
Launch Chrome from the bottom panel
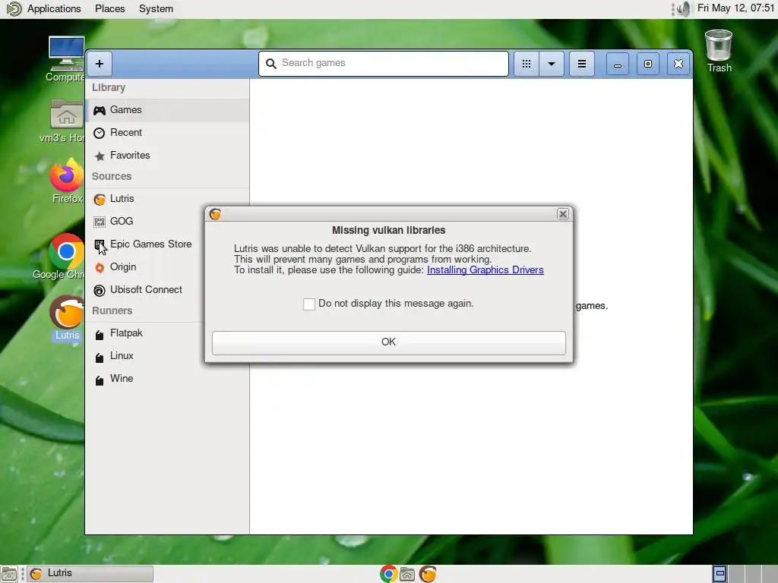[388, 574]
